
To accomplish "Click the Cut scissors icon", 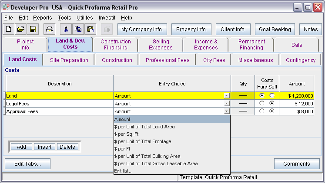I will pyautogui.click(x=66, y=29).
